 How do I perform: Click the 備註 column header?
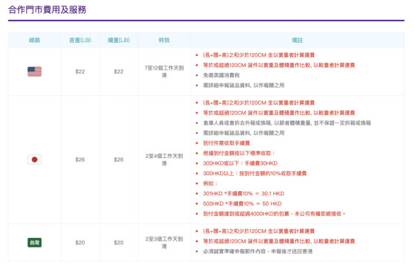click(x=297, y=40)
